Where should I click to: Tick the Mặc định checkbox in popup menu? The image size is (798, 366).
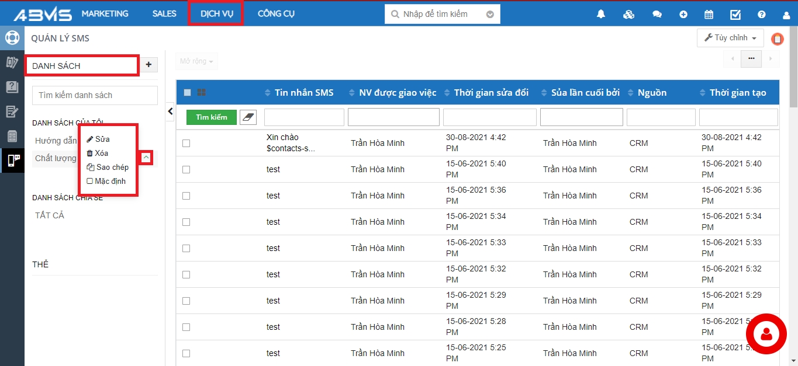(89, 181)
